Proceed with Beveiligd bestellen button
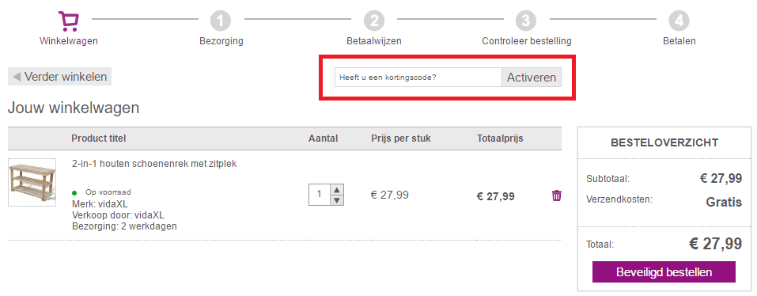The width and height of the screenshot is (757, 296). pos(664,271)
